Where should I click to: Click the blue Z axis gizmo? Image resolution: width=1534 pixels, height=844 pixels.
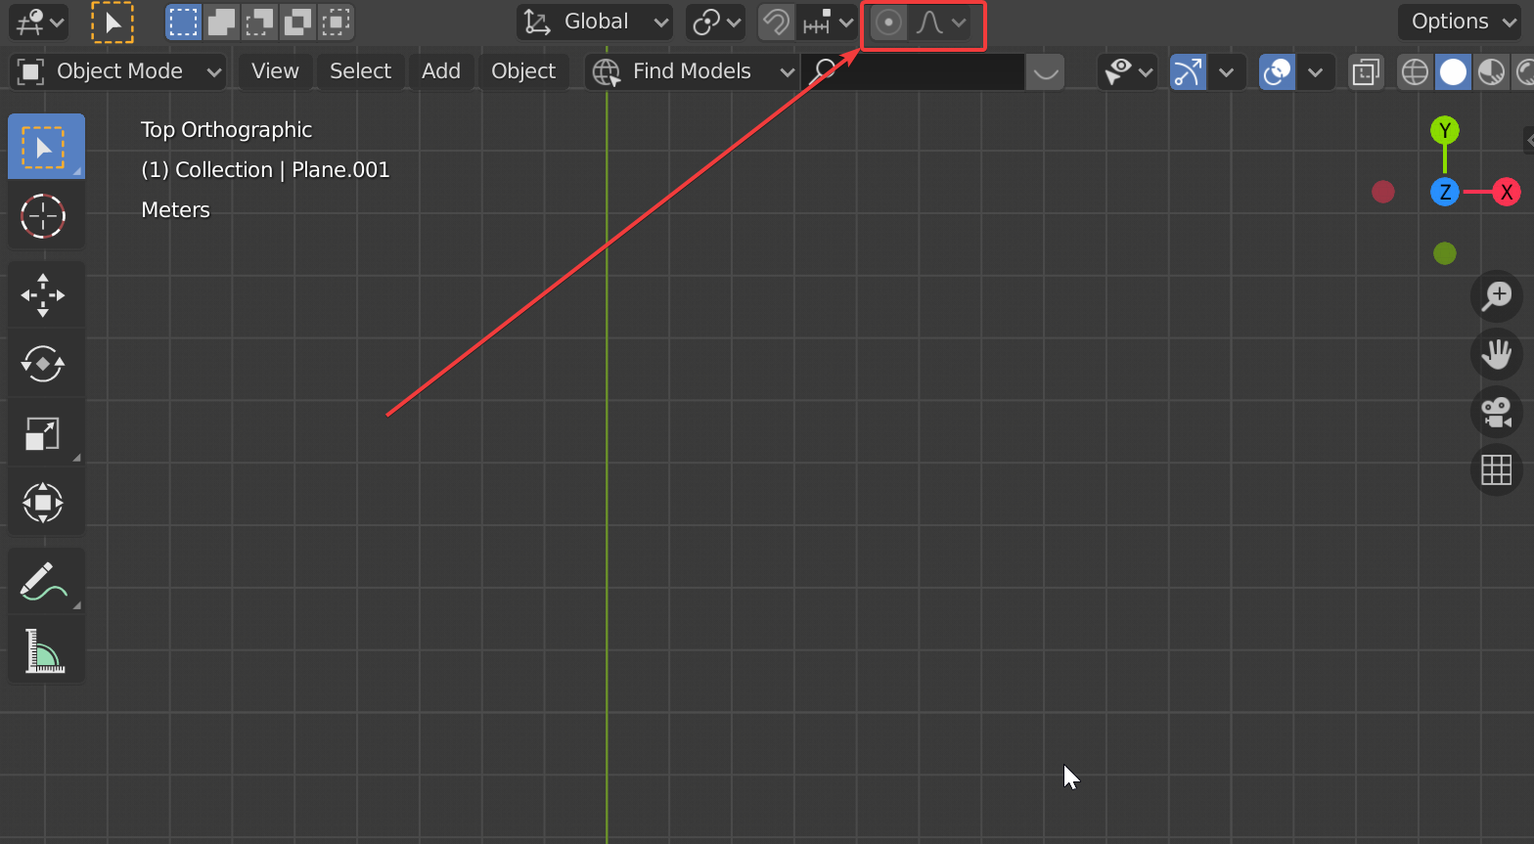[x=1444, y=192]
